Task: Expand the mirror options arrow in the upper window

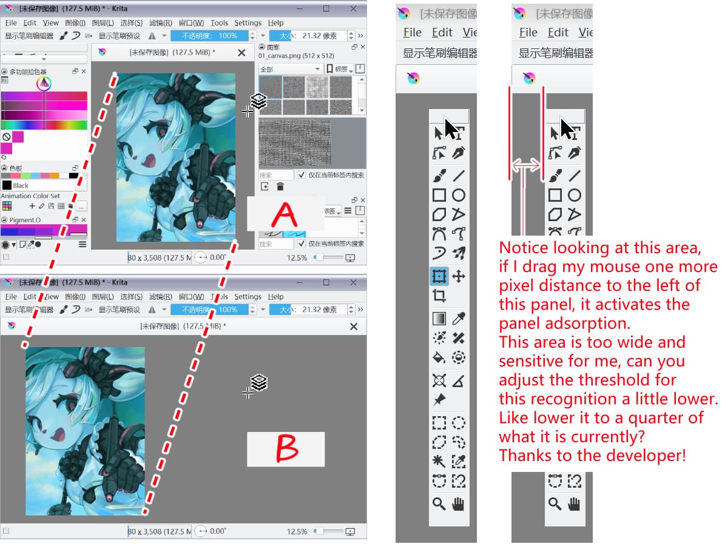Action: pyautogui.click(x=164, y=35)
